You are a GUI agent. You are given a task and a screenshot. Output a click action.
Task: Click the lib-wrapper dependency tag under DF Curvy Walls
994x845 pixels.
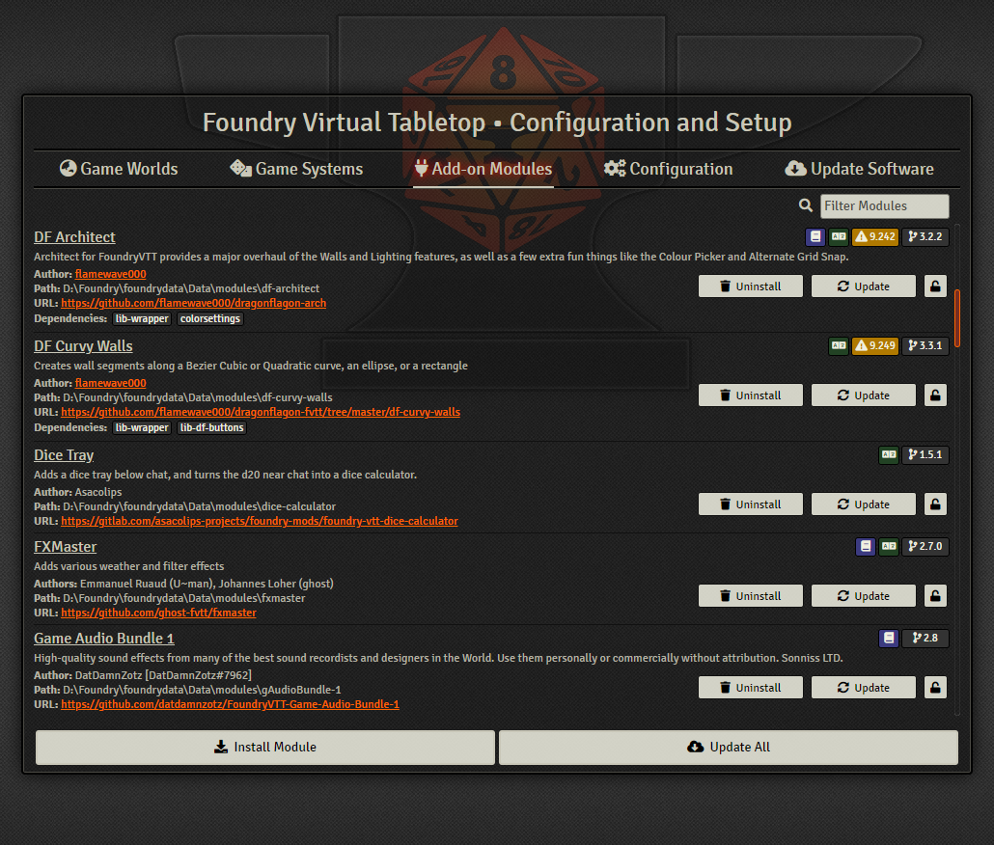(x=142, y=427)
